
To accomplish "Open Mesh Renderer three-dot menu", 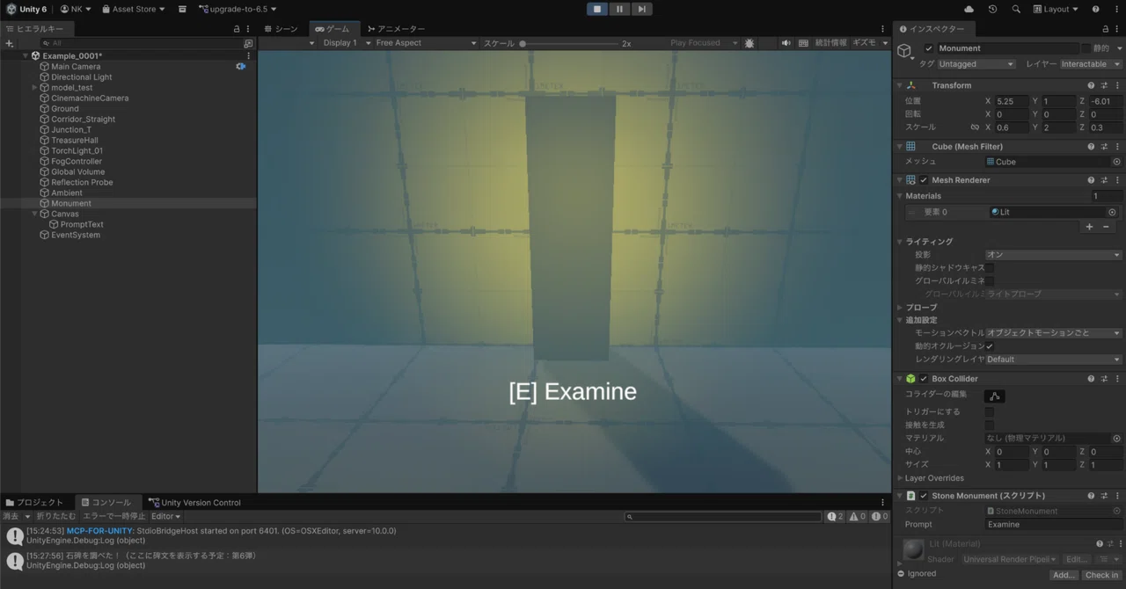I will [x=1117, y=180].
